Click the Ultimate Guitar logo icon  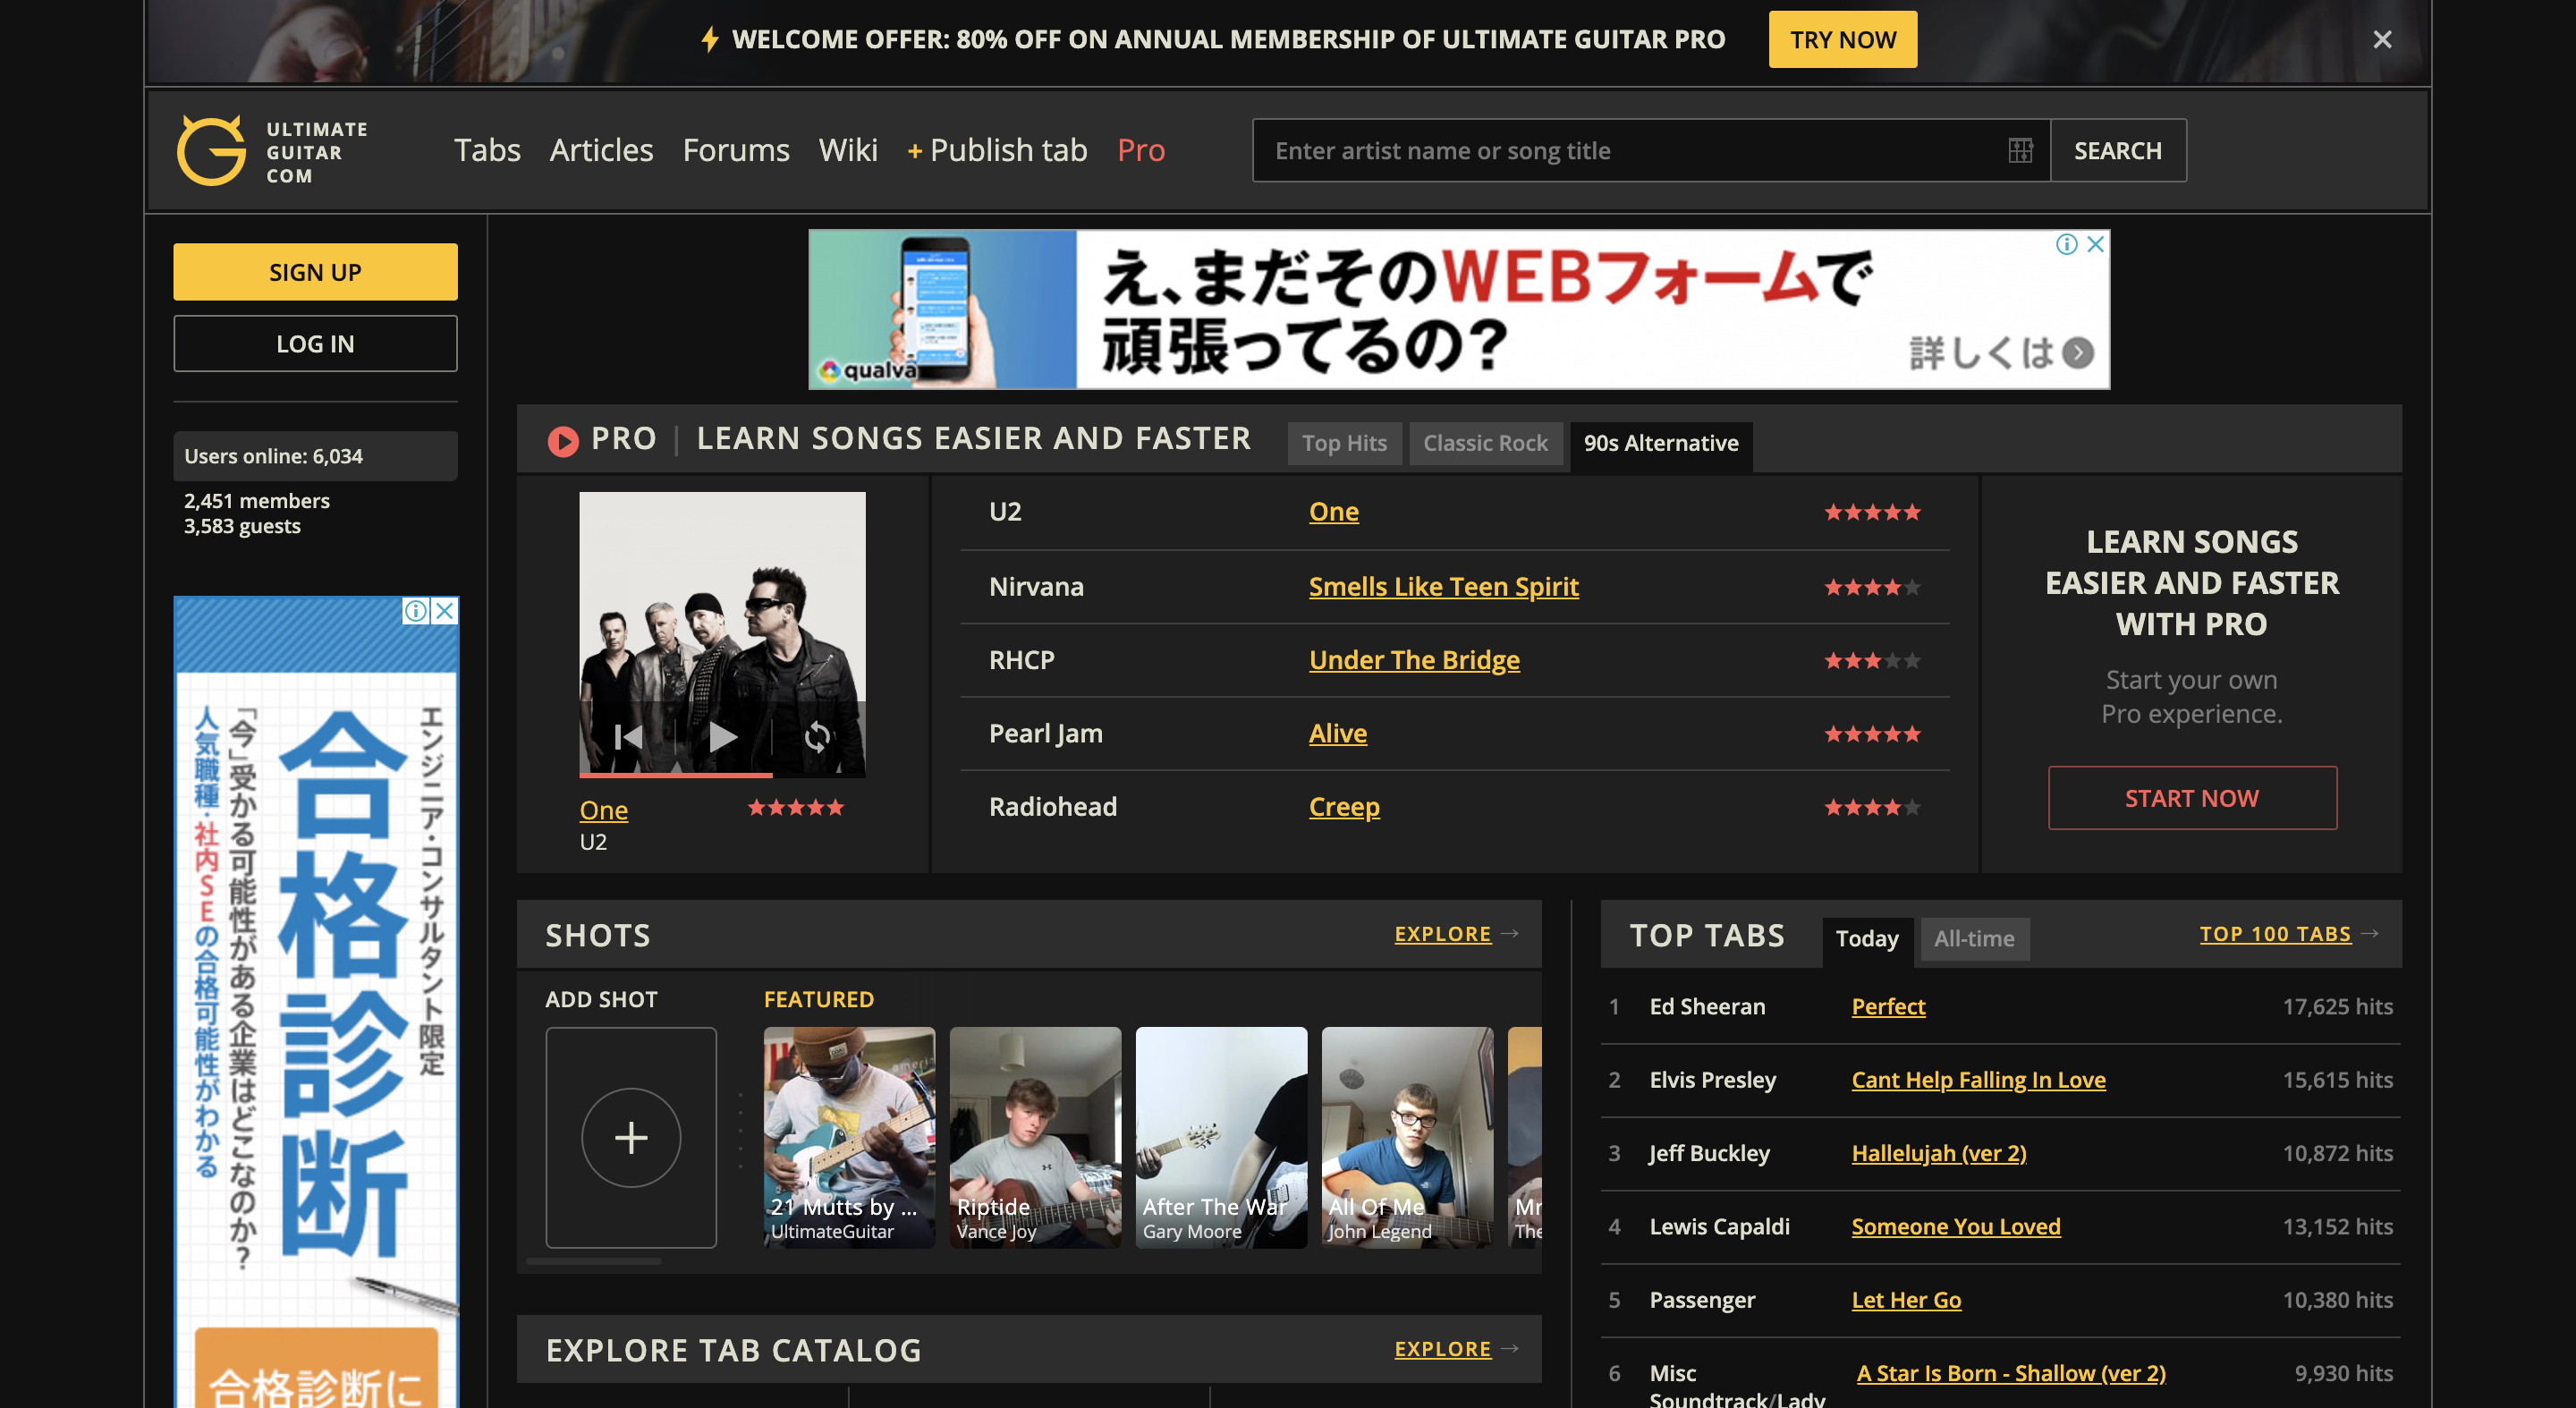(x=211, y=150)
